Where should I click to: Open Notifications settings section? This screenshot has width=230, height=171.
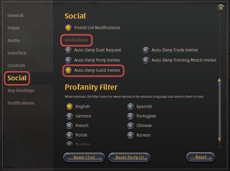tap(21, 103)
